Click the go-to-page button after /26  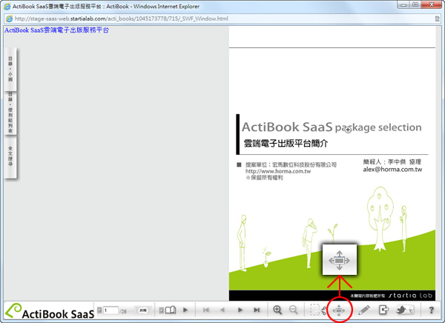click(x=143, y=310)
